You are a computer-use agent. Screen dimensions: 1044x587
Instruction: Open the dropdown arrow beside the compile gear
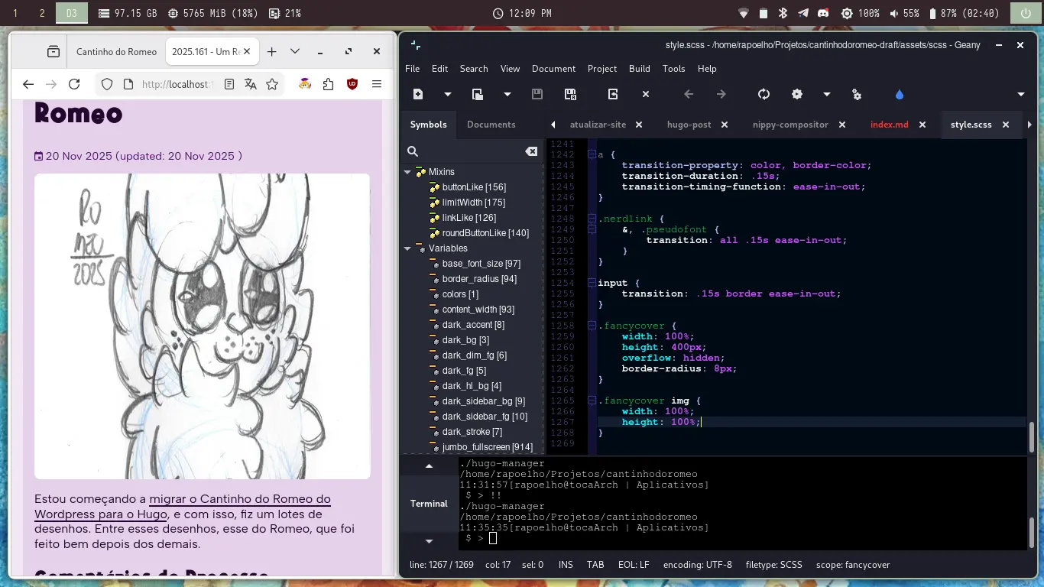point(826,94)
